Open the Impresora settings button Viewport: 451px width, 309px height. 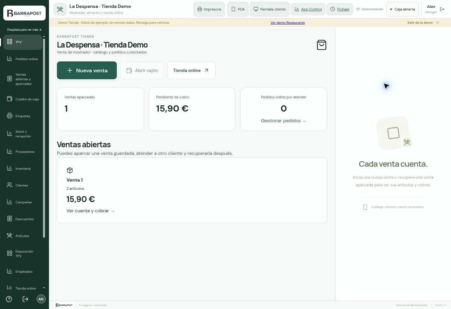[209, 9]
